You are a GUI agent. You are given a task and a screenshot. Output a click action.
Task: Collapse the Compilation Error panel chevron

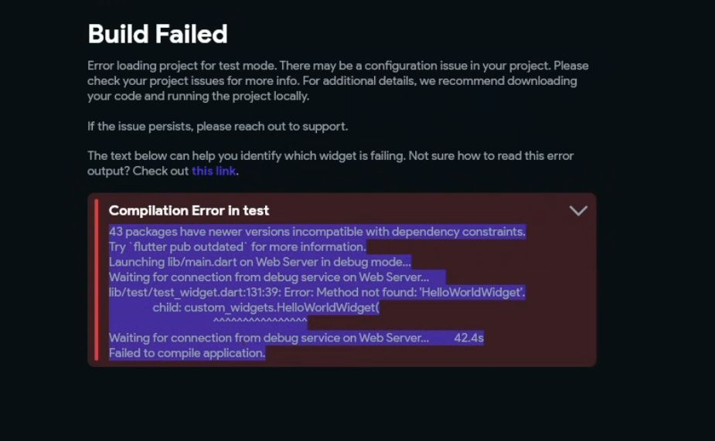(x=578, y=211)
